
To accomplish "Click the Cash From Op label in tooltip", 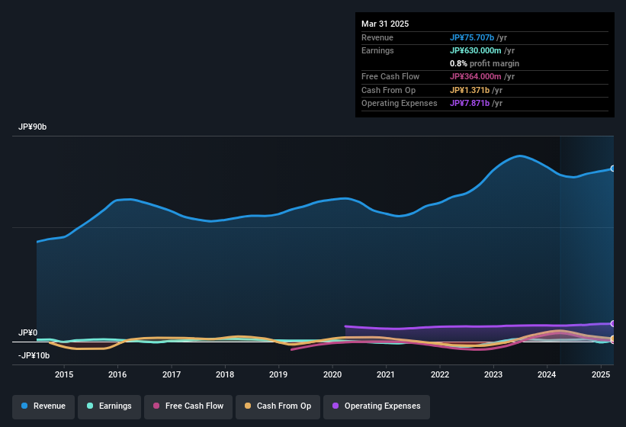I will [x=388, y=90].
